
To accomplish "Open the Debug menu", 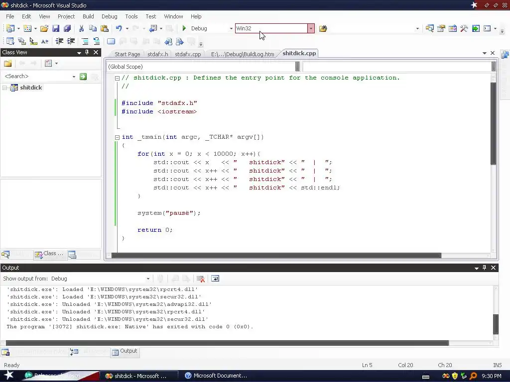I will tap(109, 16).
